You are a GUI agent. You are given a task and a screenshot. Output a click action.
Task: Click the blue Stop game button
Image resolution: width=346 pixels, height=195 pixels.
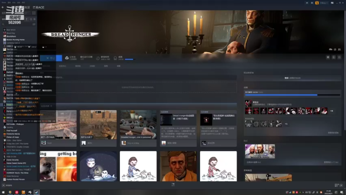[51, 58]
